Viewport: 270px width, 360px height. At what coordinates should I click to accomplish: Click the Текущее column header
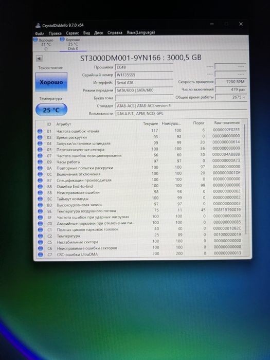(x=150, y=123)
